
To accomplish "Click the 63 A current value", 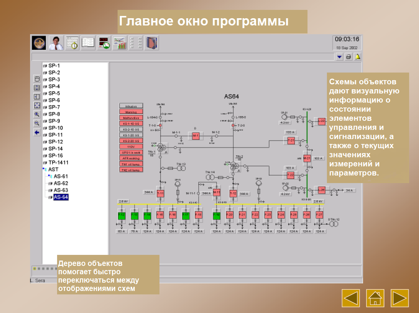I will pos(121,231).
